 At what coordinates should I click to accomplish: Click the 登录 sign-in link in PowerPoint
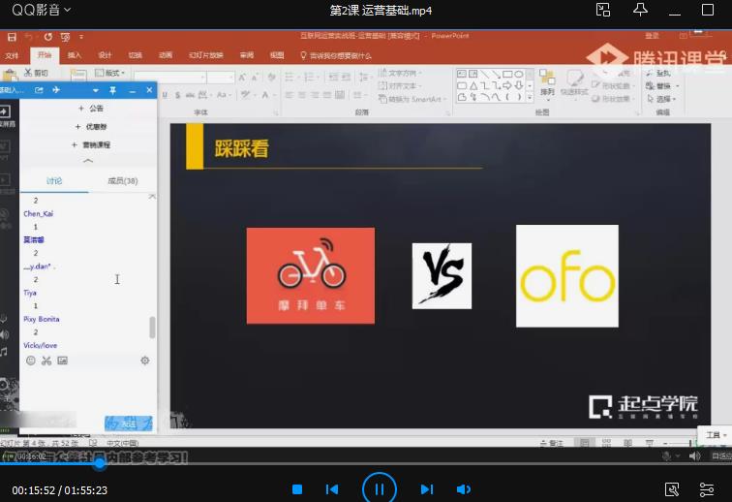pyautogui.click(x=652, y=36)
